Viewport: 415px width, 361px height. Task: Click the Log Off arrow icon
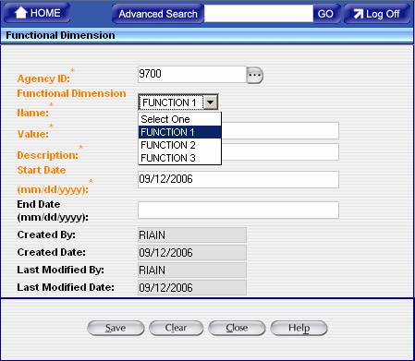point(359,14)
